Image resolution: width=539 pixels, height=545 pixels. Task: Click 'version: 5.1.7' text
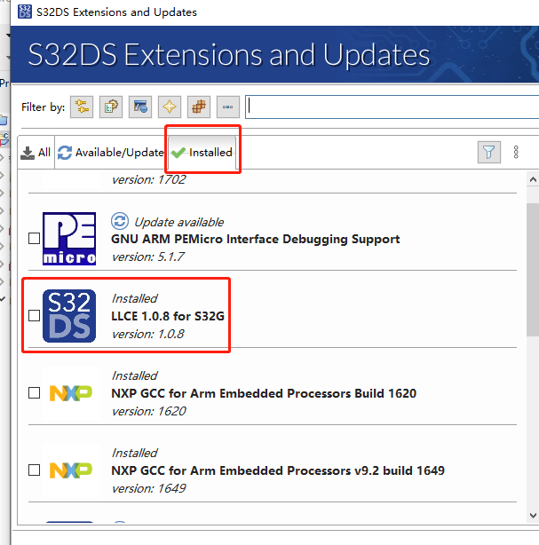[x=147, y=257]
